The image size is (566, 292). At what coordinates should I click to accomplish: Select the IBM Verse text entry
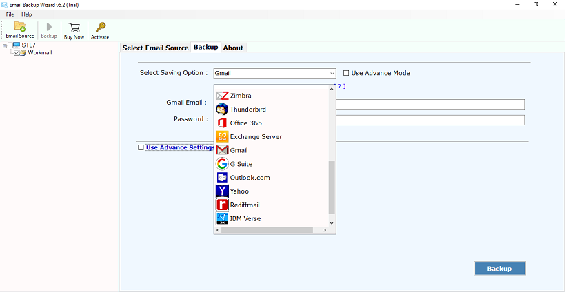tap(245, 218)
